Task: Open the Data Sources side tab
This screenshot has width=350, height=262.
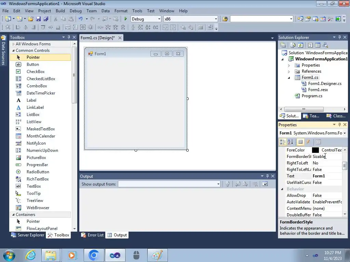Action: (3, 51)
